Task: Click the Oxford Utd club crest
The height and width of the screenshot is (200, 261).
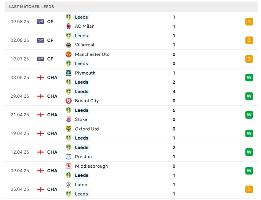Action: click(69, 129)
